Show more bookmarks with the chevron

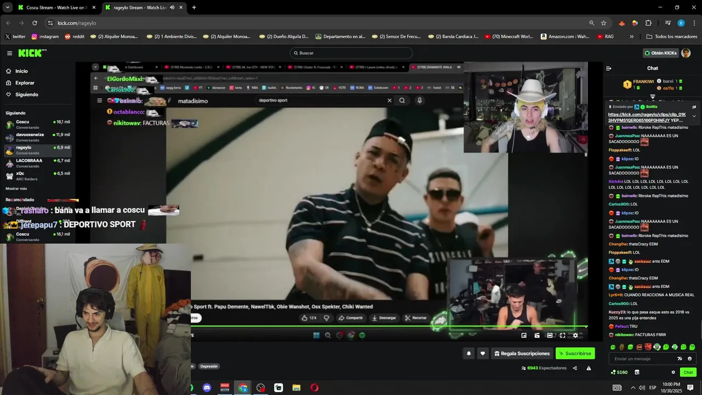pyautogui.click(x=631, y=37)
